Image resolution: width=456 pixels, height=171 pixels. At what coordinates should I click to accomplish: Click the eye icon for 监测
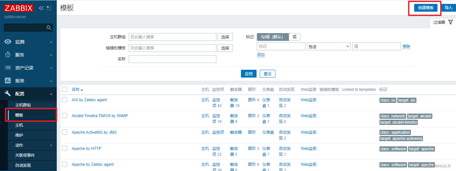pos(8,42)
